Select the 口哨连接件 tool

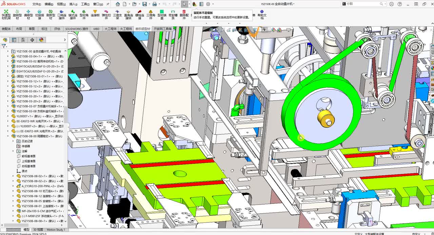(62, 15)
